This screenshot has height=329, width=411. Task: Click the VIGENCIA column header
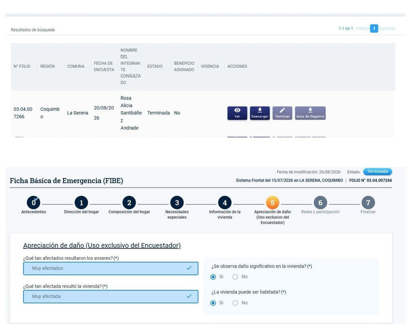coord(210,66)
